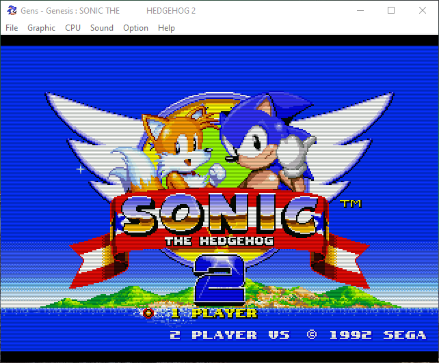This screenshot has width=439, height=363.
Task: Select the 1 PLAYER game option
Action: click(x=214, y=313)
